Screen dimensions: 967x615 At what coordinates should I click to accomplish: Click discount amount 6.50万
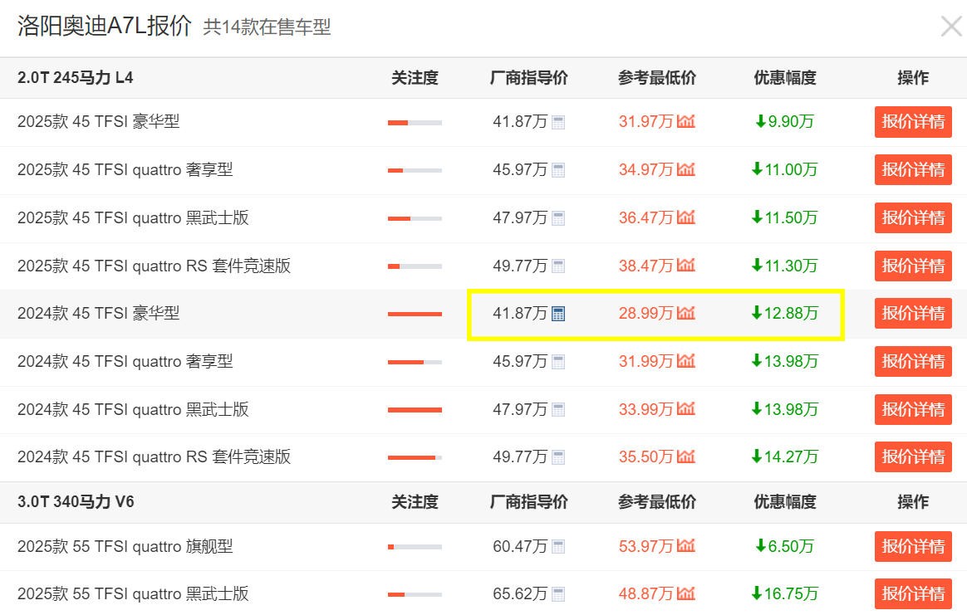coord(785,546)
